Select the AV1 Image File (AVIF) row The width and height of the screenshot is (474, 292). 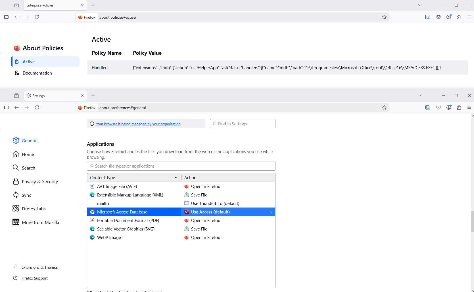pos(181,186)
